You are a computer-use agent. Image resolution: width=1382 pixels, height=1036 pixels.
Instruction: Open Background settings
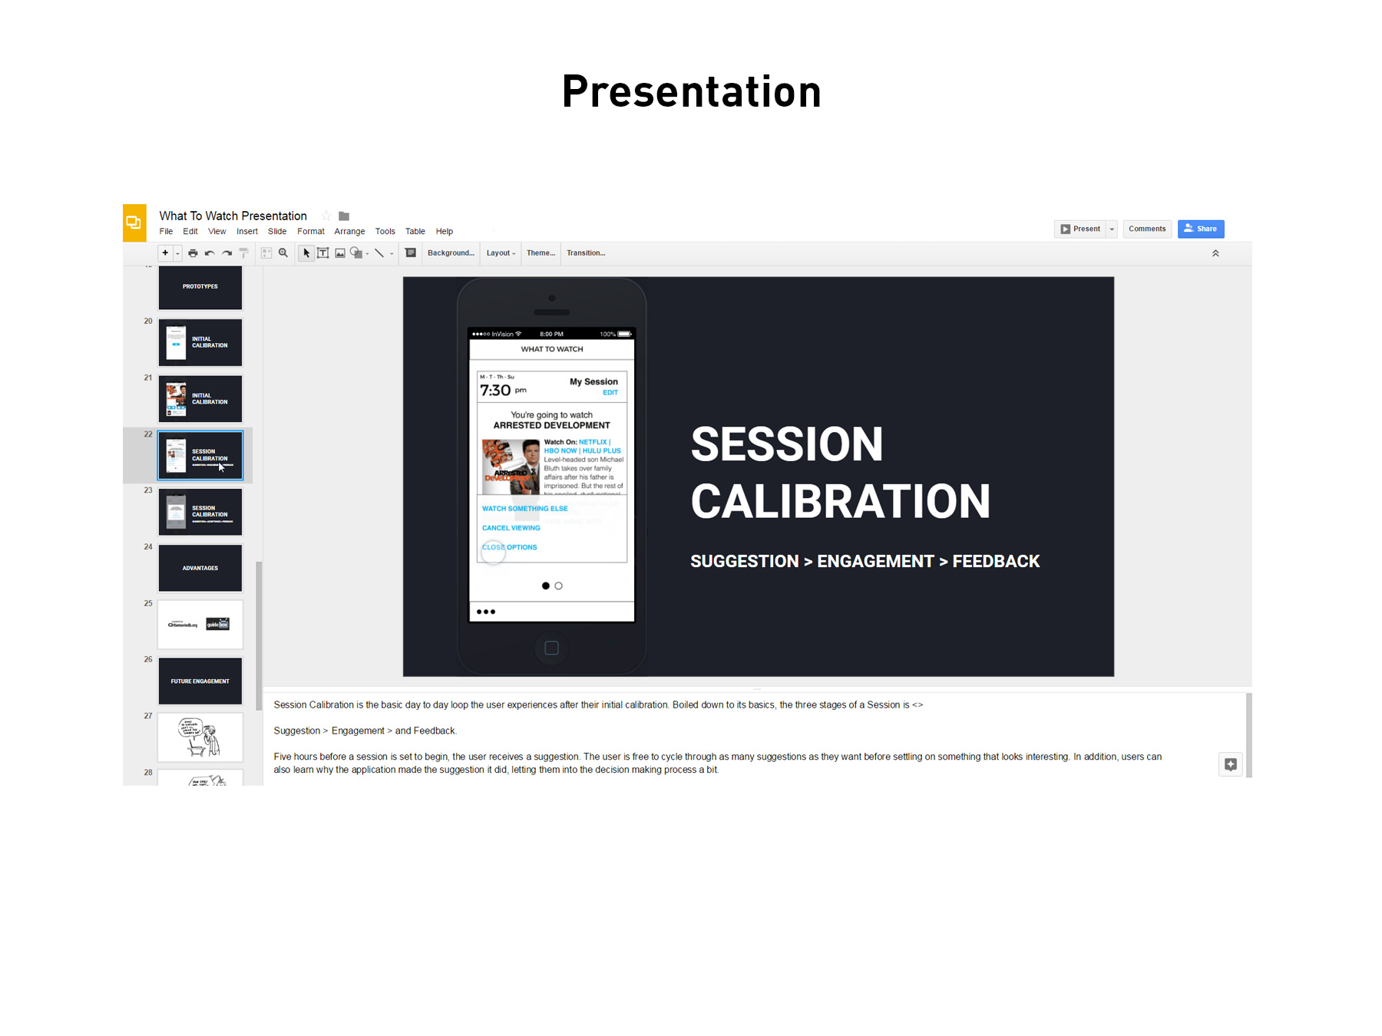point(451,253)
